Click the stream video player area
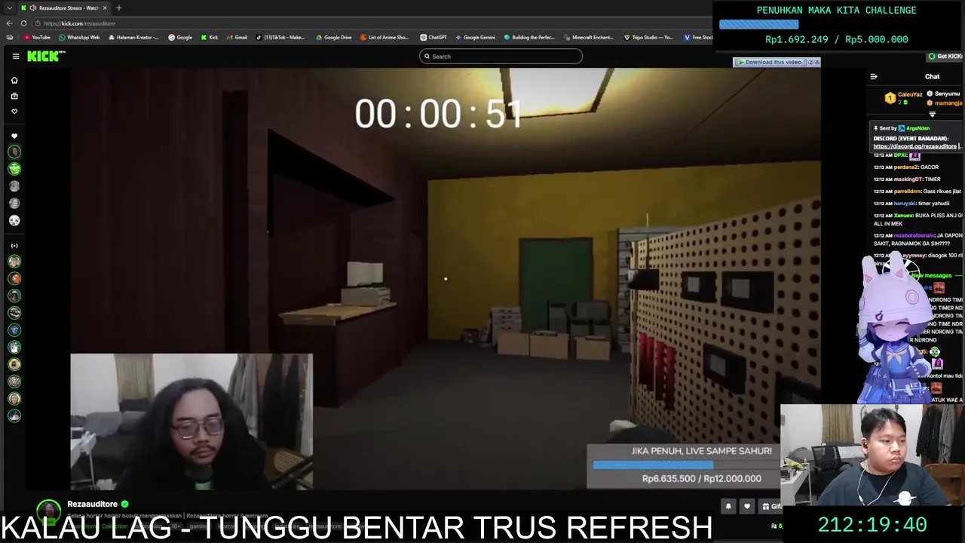 pos(445,279)
